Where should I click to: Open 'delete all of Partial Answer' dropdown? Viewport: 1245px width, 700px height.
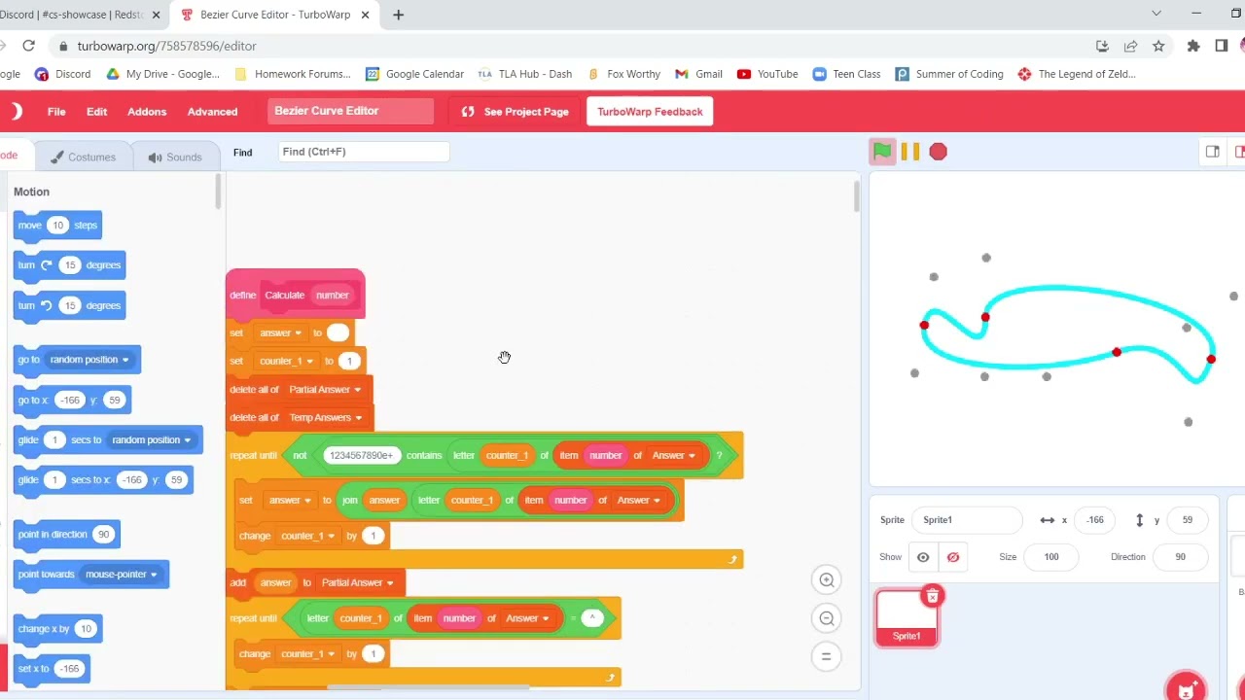pyautogui.click(x=357, y=390)
